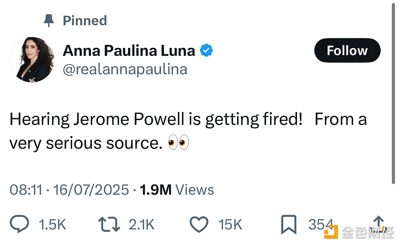Click the Anna Paulina Luna display name
398x243 pixels.
click(x=129, y=51)
